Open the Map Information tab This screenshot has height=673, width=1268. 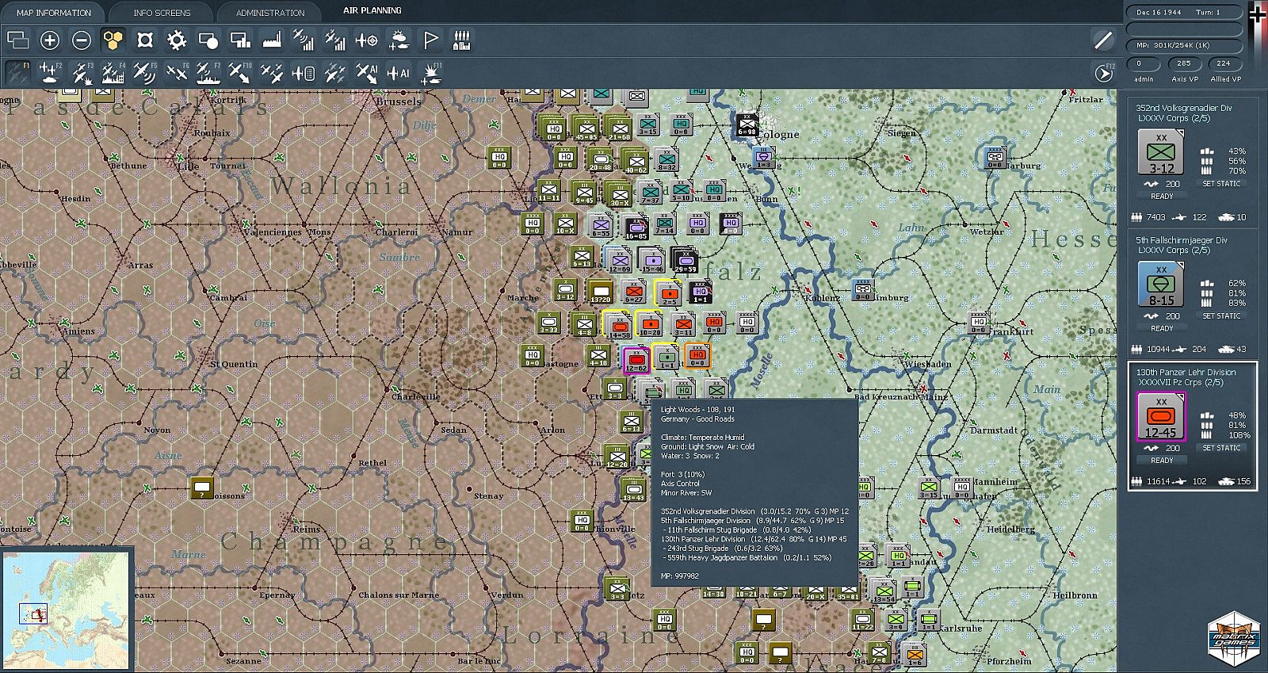(53, 13)
